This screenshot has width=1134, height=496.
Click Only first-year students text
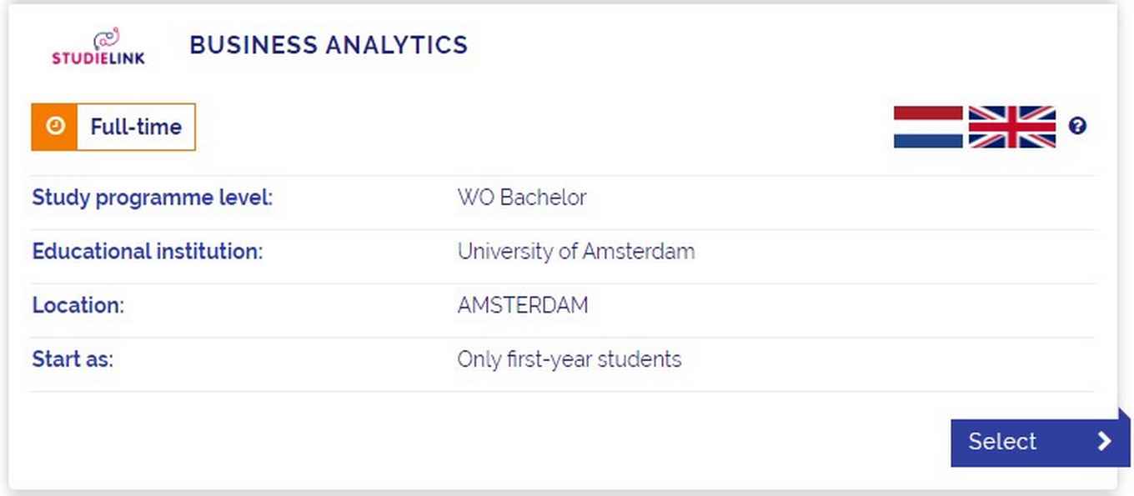[570, 360]
